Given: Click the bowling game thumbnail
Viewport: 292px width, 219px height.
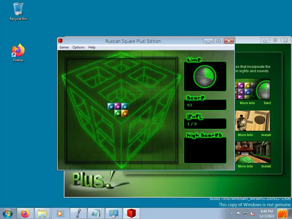Looking at the screenshot, I should click(253, 152).
